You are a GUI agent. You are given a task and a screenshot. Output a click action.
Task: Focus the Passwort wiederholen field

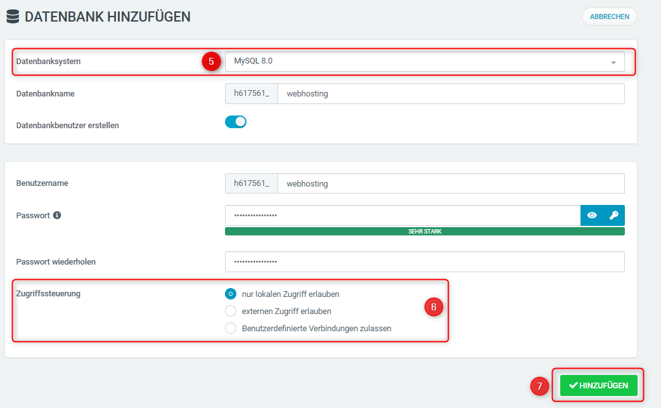click(x=425, y=261)
